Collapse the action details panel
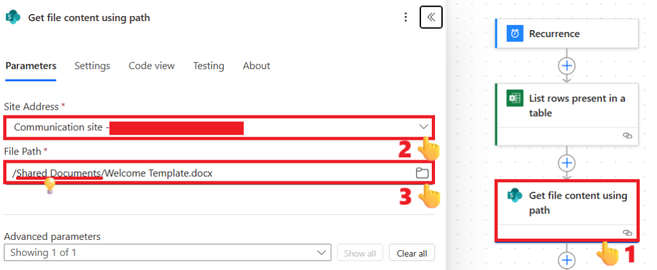The width and height of the screenshot is (657, 270). pos(431,17)
